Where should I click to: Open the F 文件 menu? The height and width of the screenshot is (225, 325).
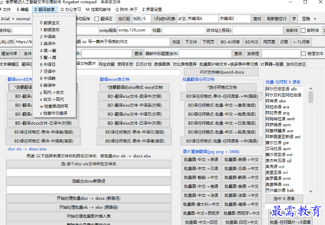click(6, 10)
